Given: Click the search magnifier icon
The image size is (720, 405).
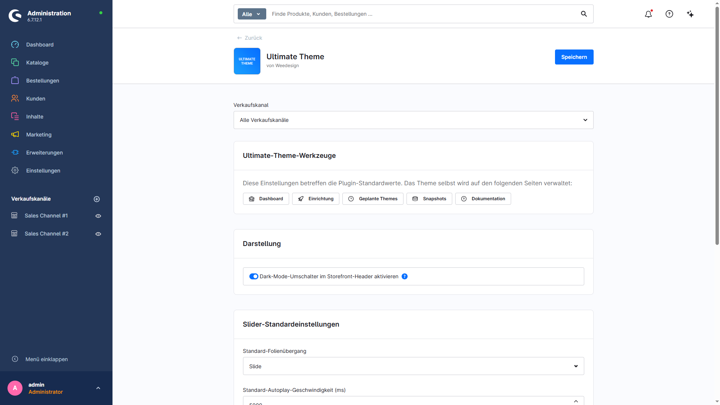Looking at the screenshot, I should tap(584, 14).
